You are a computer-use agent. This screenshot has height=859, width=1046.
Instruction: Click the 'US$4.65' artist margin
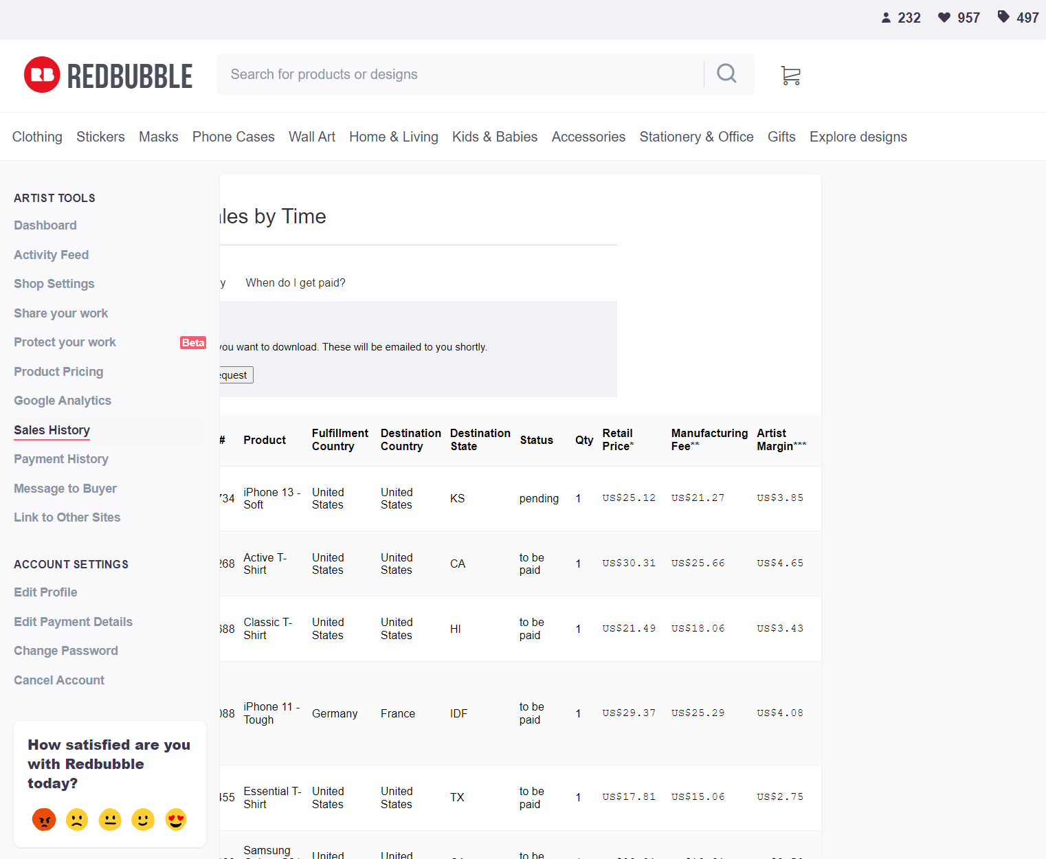point(780,563)
